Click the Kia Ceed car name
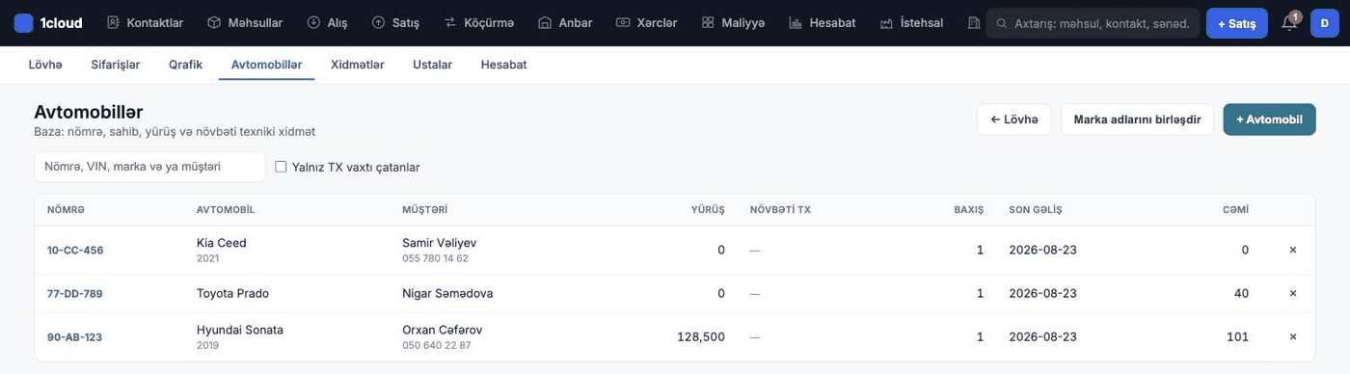 (x=222, y=243)
